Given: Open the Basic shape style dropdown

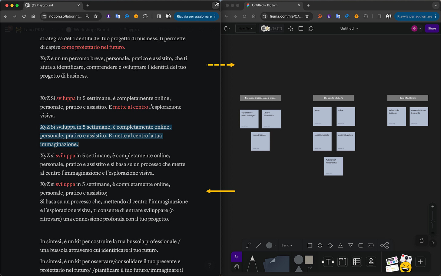Looking at the screenshot, I should tap(287, 245).
